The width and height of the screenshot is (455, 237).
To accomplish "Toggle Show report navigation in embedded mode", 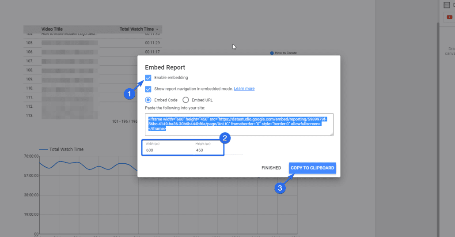I will (148, 89).
